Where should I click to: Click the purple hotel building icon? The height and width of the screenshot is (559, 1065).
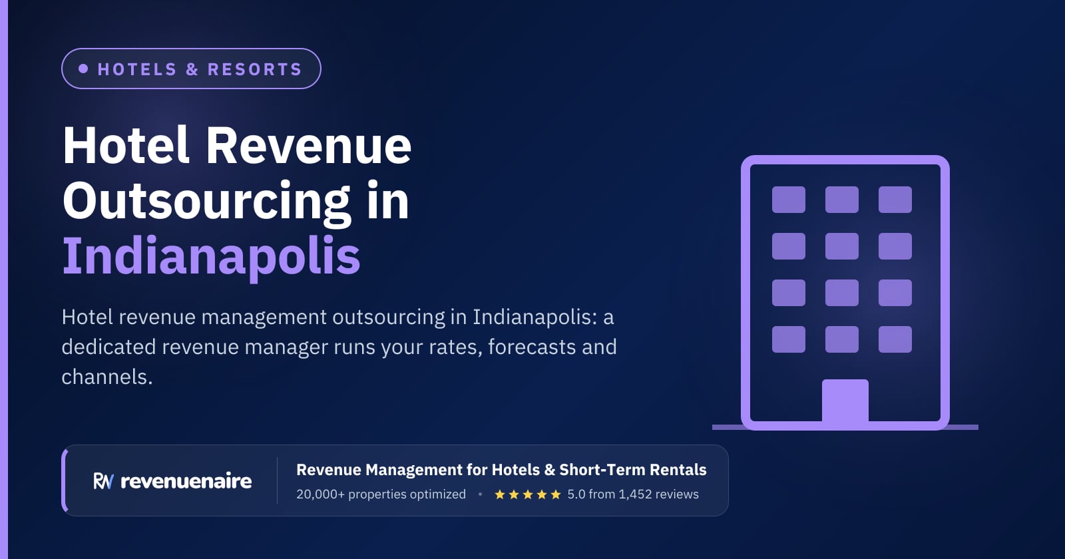coord(845,293)
